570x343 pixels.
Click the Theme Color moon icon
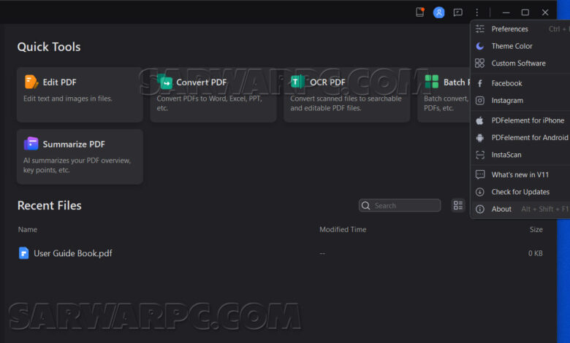click(x=480, y=46)
